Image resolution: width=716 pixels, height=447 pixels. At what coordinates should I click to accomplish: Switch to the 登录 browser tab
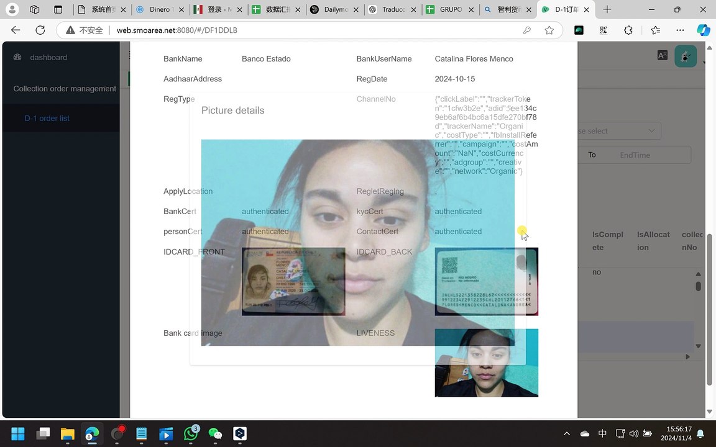coord(218,9)
